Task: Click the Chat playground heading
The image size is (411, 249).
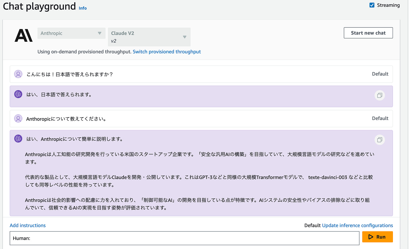Action: click(40, 6)
